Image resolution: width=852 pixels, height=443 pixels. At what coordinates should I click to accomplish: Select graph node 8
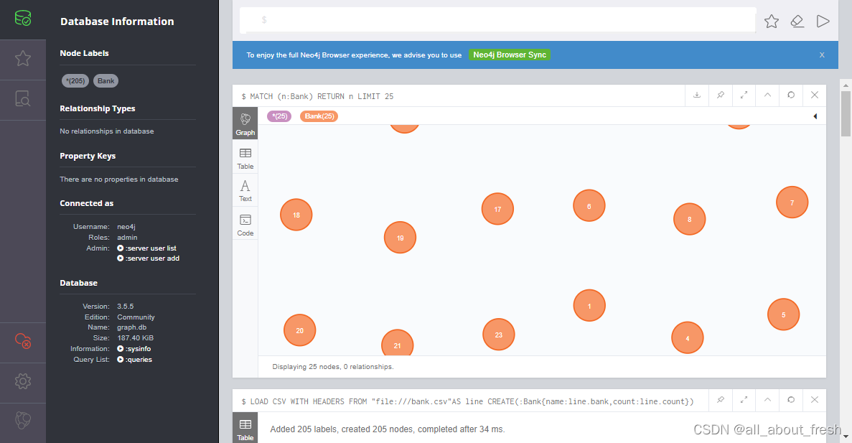point(690,219)
